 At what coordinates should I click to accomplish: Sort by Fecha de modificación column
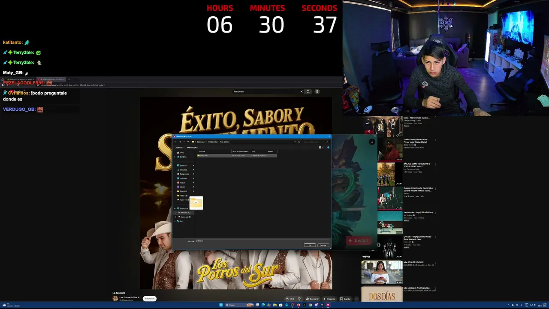point(240,151)
